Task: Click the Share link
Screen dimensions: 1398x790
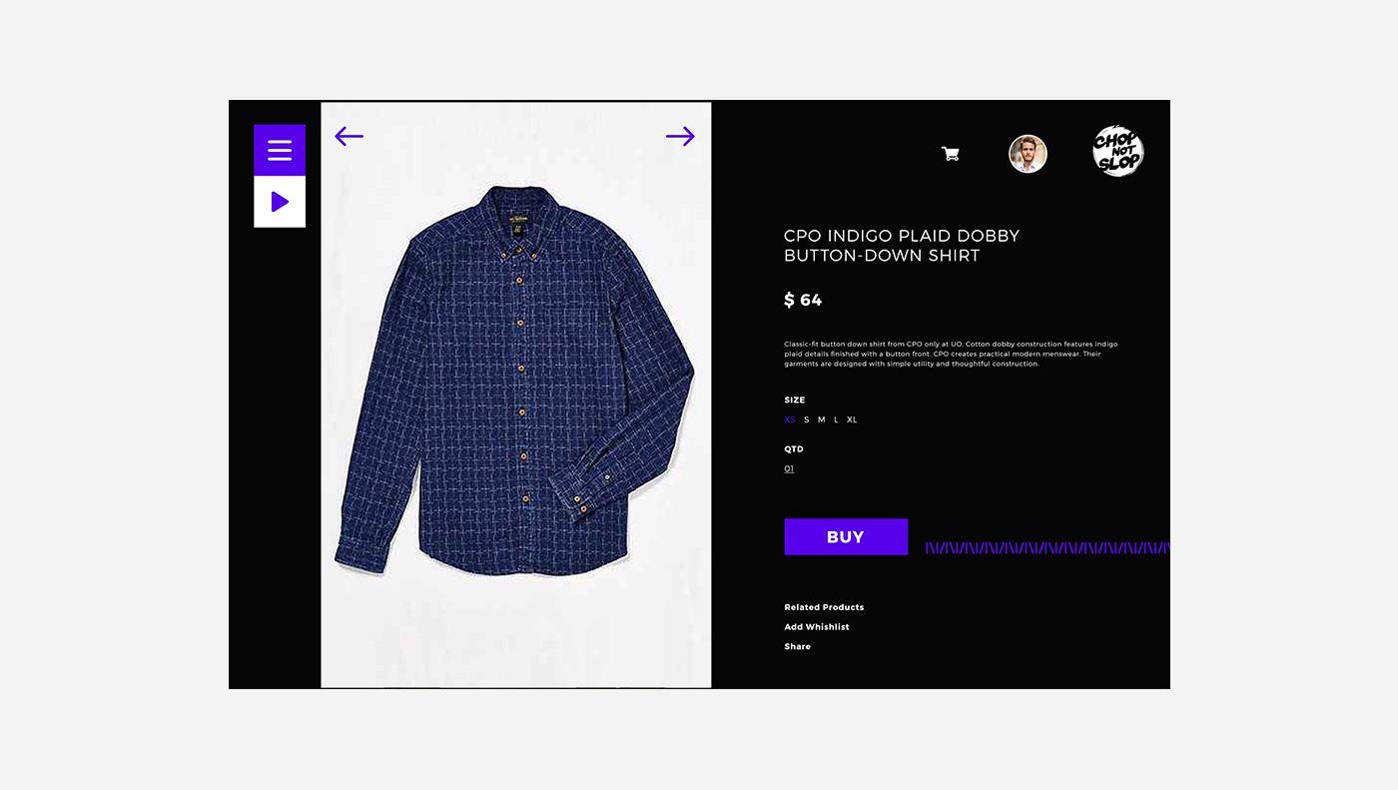Action: point(798,646)
